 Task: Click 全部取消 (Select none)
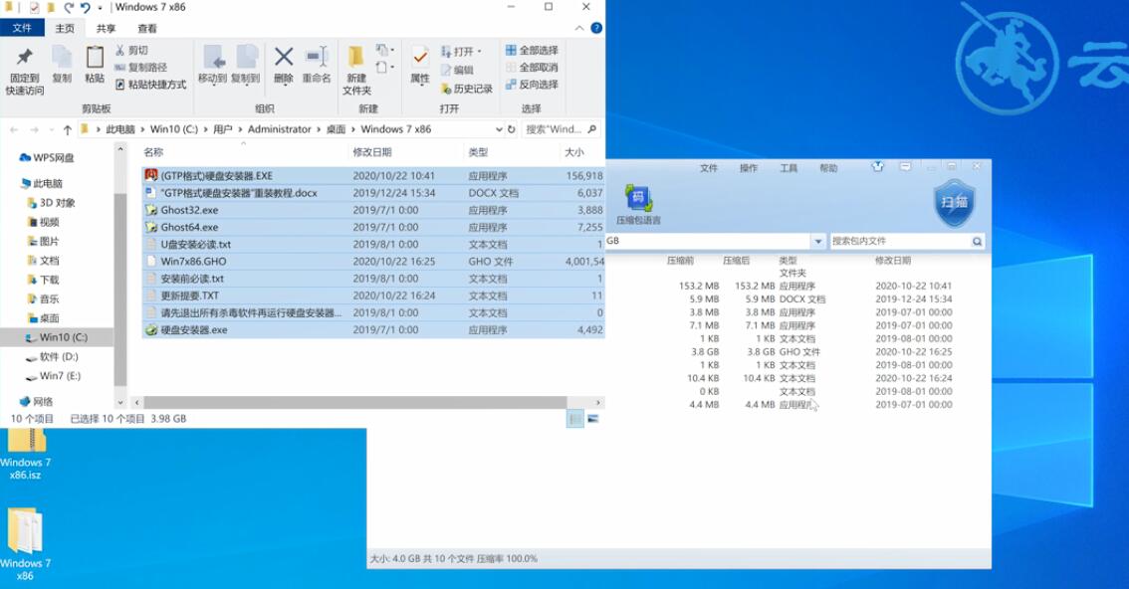coord(532,67)
